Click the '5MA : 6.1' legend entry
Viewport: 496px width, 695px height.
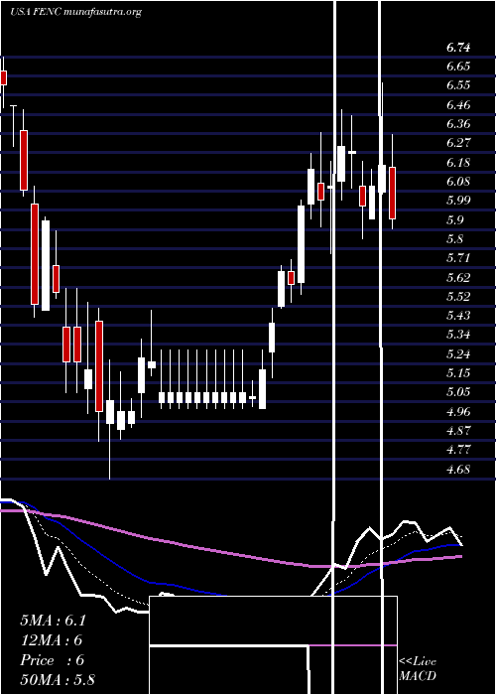coord(53,621)
